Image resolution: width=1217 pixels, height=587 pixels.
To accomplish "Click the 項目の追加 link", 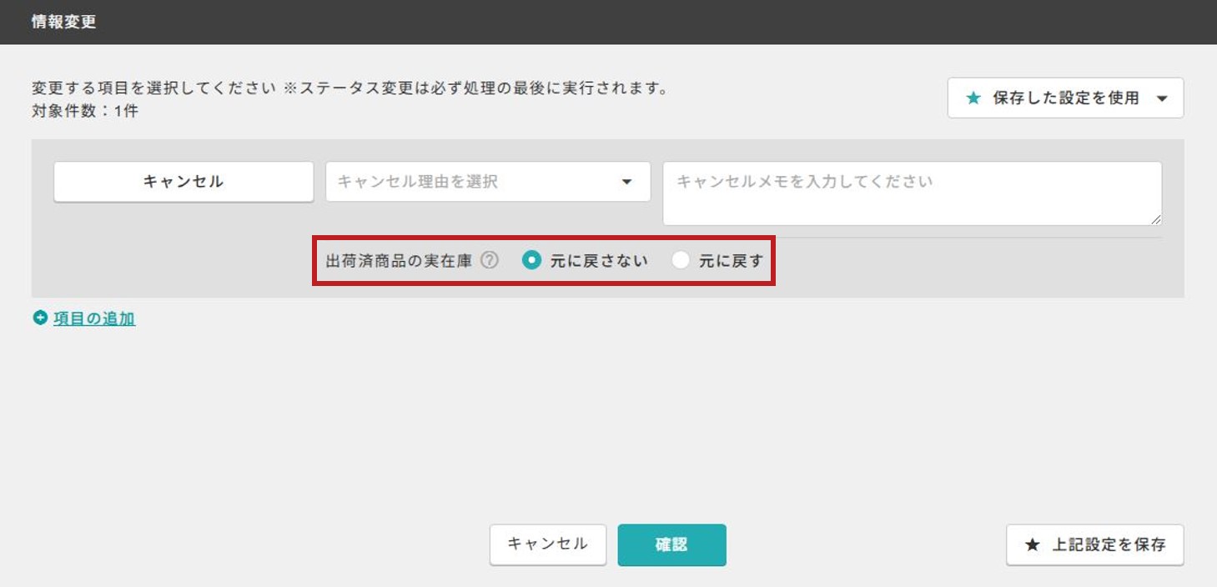I will pos(94,319).
